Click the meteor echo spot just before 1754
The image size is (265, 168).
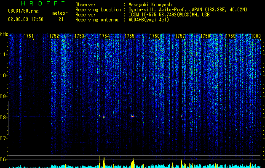(x=104, y=117)
